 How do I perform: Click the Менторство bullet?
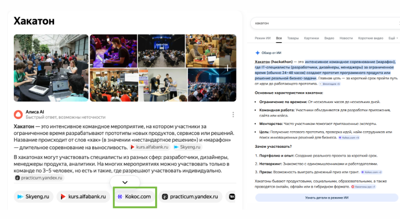click(318, 124)
